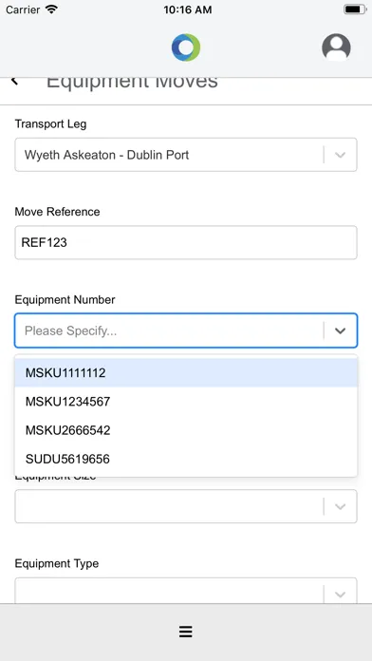The height and width of the screenshot is (661, 372).
Task: Tap the battery indicator icon
Action: coord(355,9)
